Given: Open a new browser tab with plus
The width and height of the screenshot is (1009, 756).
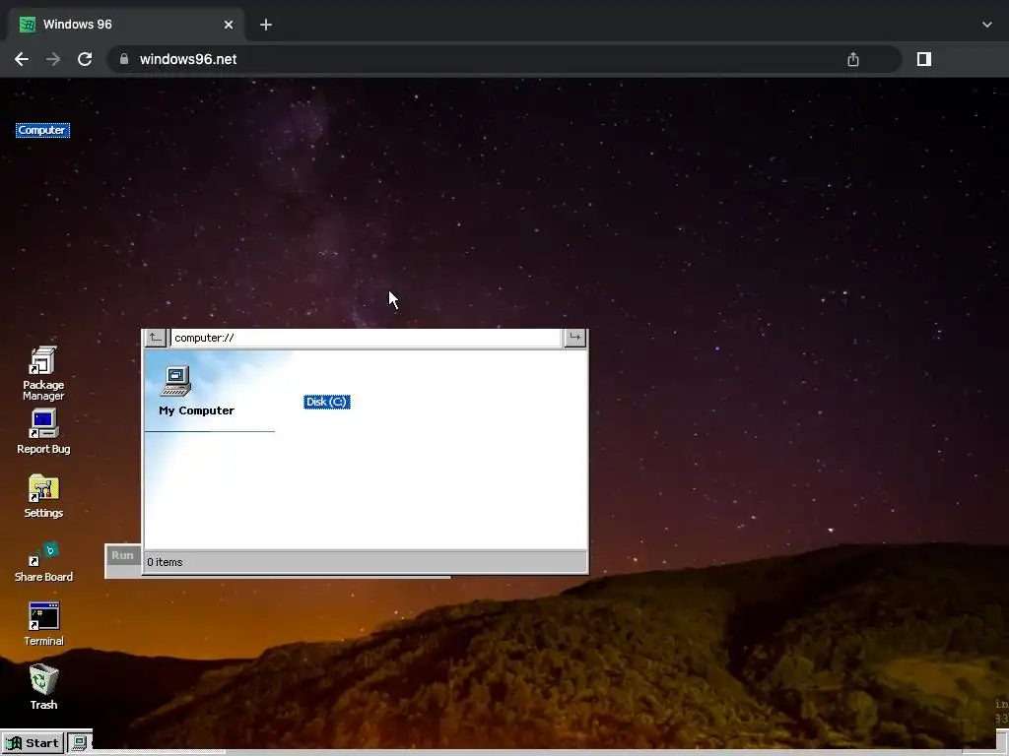Looking at the screenshot, I should [x=266, y=25].
